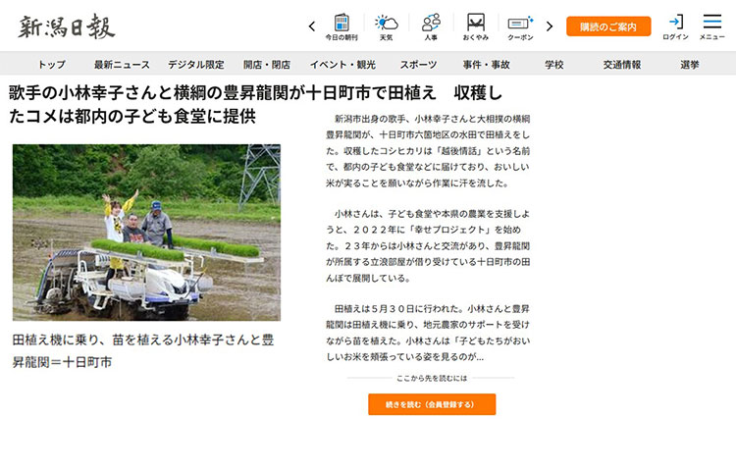
Task: Open the personnel news (人事) icon
Action: (431, 26)
